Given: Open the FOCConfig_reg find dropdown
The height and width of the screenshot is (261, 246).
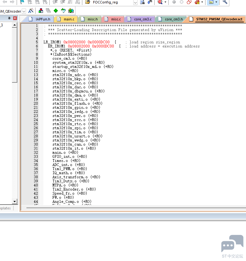Looking at the screenshot, I should point(135,3).
